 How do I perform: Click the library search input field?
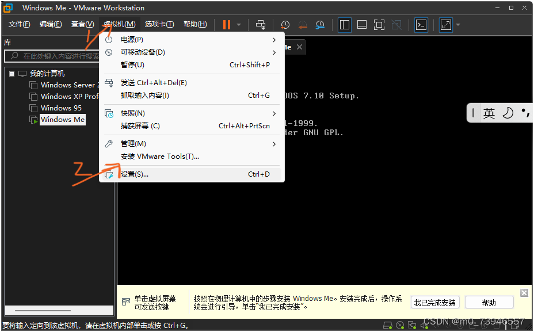[53, 56]
